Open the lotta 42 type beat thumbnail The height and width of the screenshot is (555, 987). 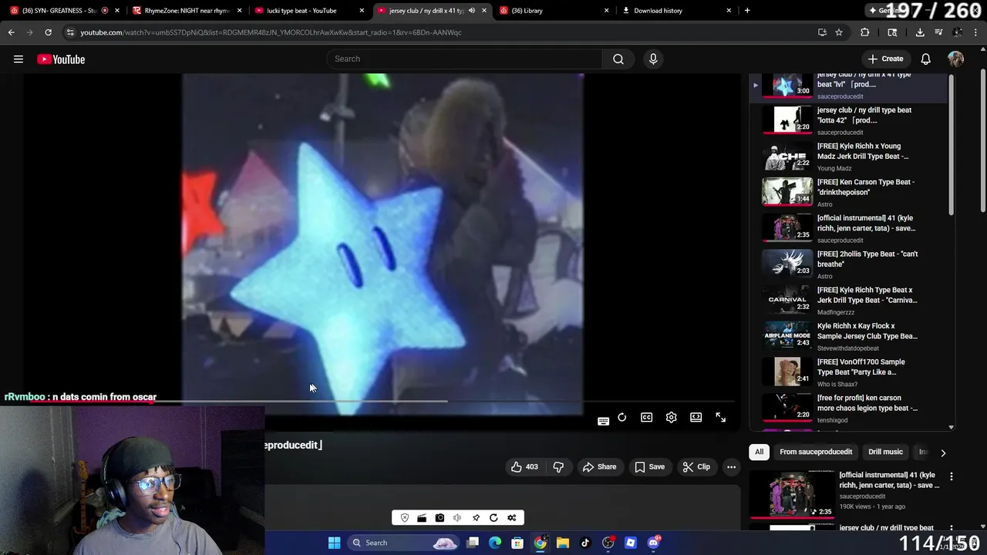tap(787, 119)
